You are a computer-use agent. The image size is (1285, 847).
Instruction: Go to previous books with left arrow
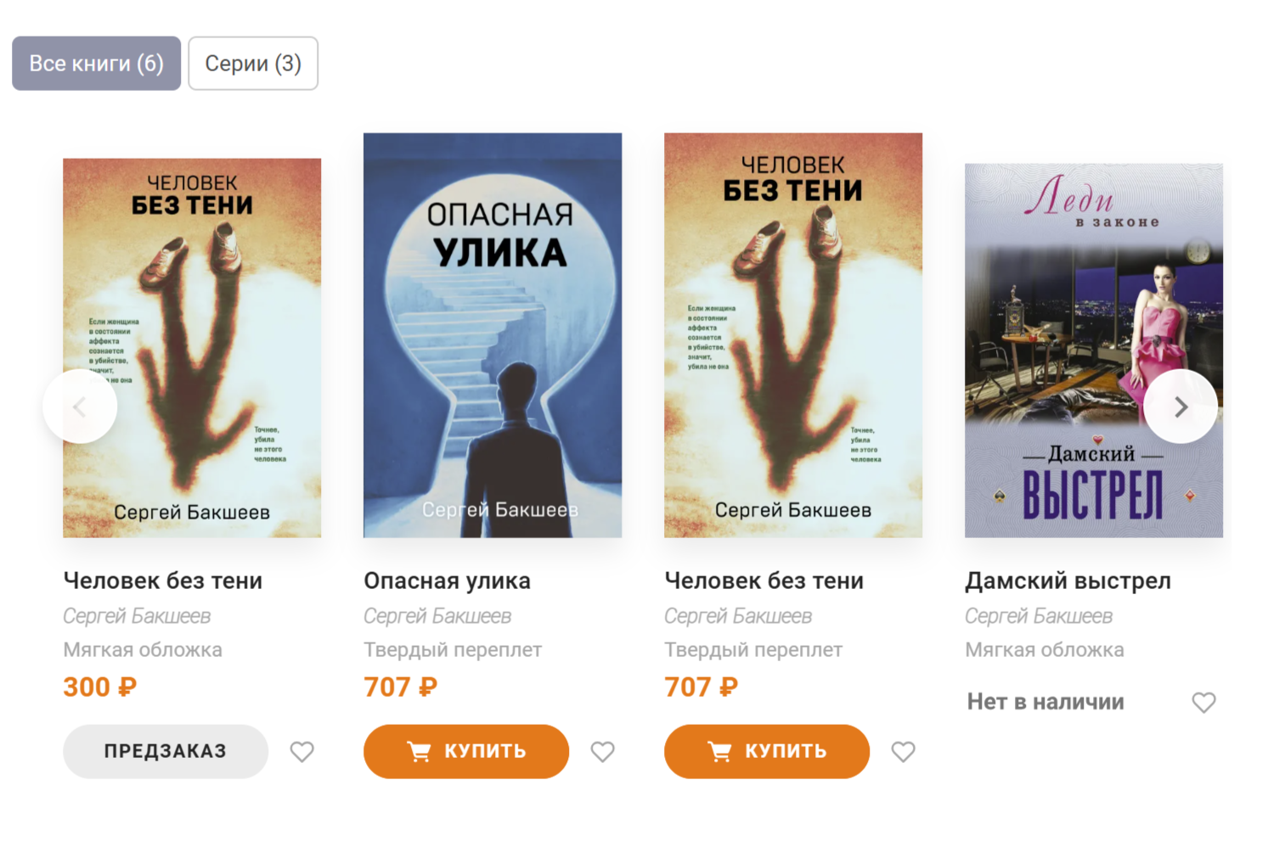[x=80, y=407]
